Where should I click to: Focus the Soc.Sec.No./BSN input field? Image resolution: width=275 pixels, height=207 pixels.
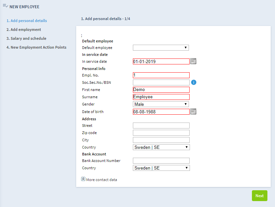(x=161, y=82)
